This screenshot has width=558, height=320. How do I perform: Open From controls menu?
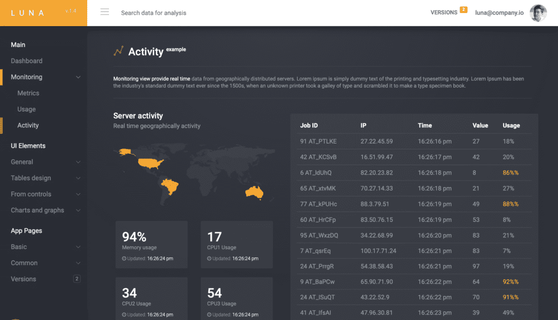[x=31, y=194]
